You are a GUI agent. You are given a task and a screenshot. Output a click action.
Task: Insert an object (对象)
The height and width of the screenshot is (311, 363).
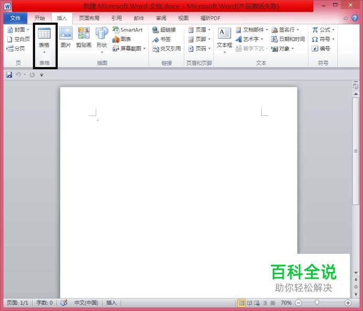pos(282,48)
